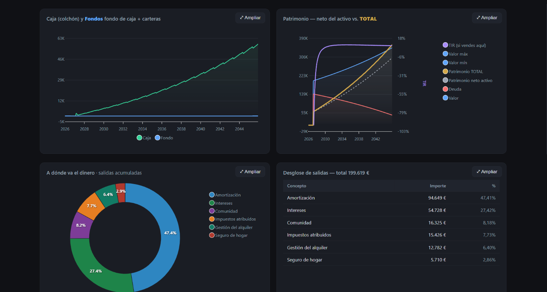This screenshot has height=292, width=547.
Task: Click the Intereses entry in the donut legend
Action: click(221, 203)
